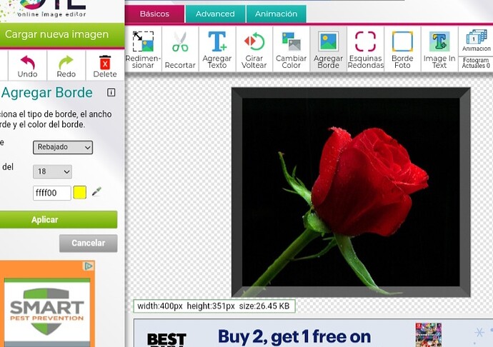Open the Recortar crop tool
This screenshot has width=493, height=347.
pos(180,49)
